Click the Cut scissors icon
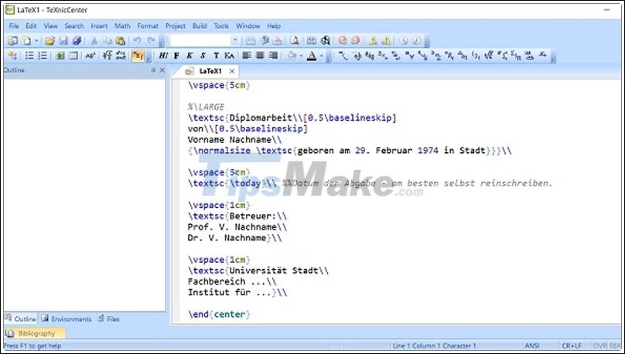625x354 pixels. coord(94,41)
